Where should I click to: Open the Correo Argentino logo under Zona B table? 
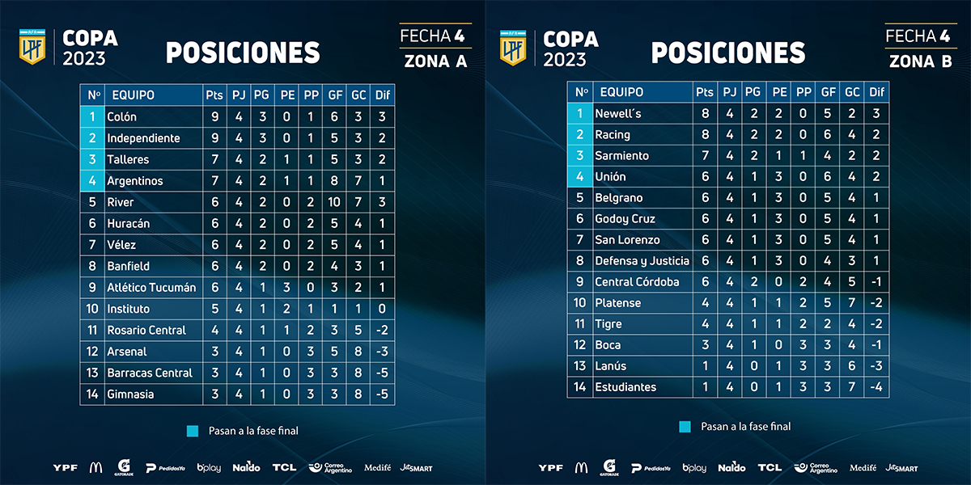tap(816, 467)
